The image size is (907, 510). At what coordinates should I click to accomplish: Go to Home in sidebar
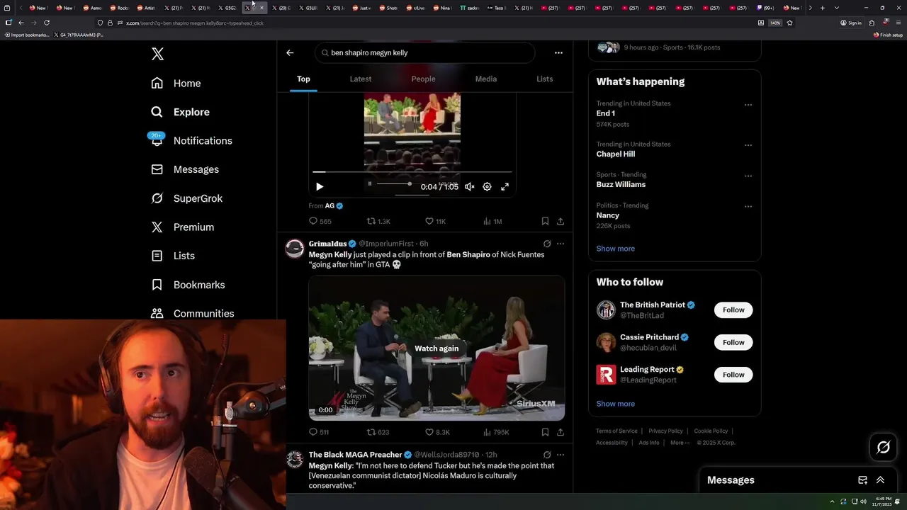pyautogui.click(x=176, y=83)
